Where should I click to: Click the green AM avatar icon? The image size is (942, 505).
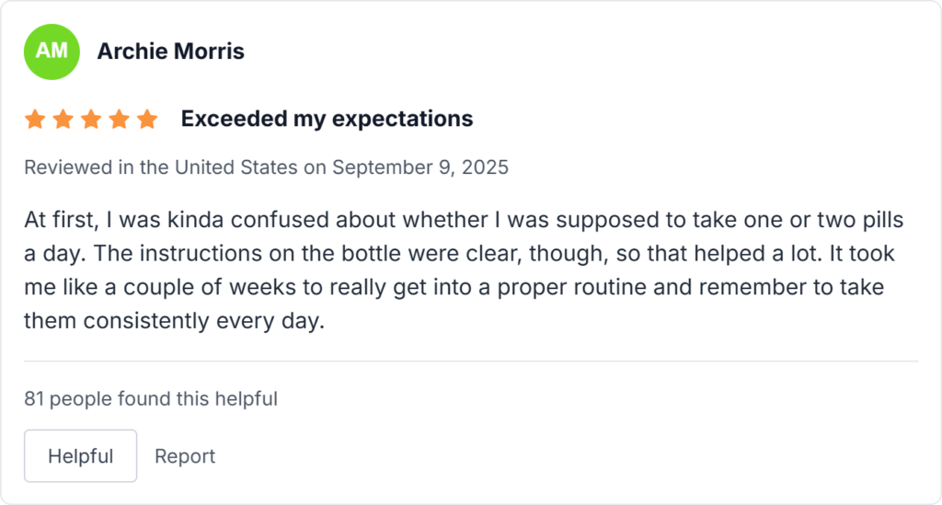coord(52,51)
